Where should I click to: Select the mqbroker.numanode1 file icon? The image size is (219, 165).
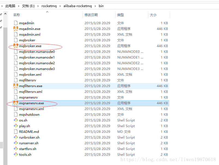(x=16, y=57)
